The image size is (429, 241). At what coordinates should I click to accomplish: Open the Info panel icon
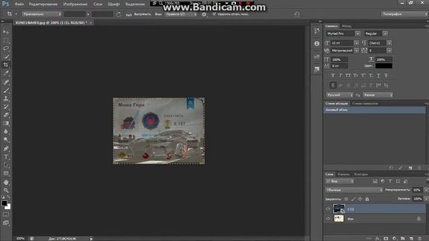(x=317, y=44)
